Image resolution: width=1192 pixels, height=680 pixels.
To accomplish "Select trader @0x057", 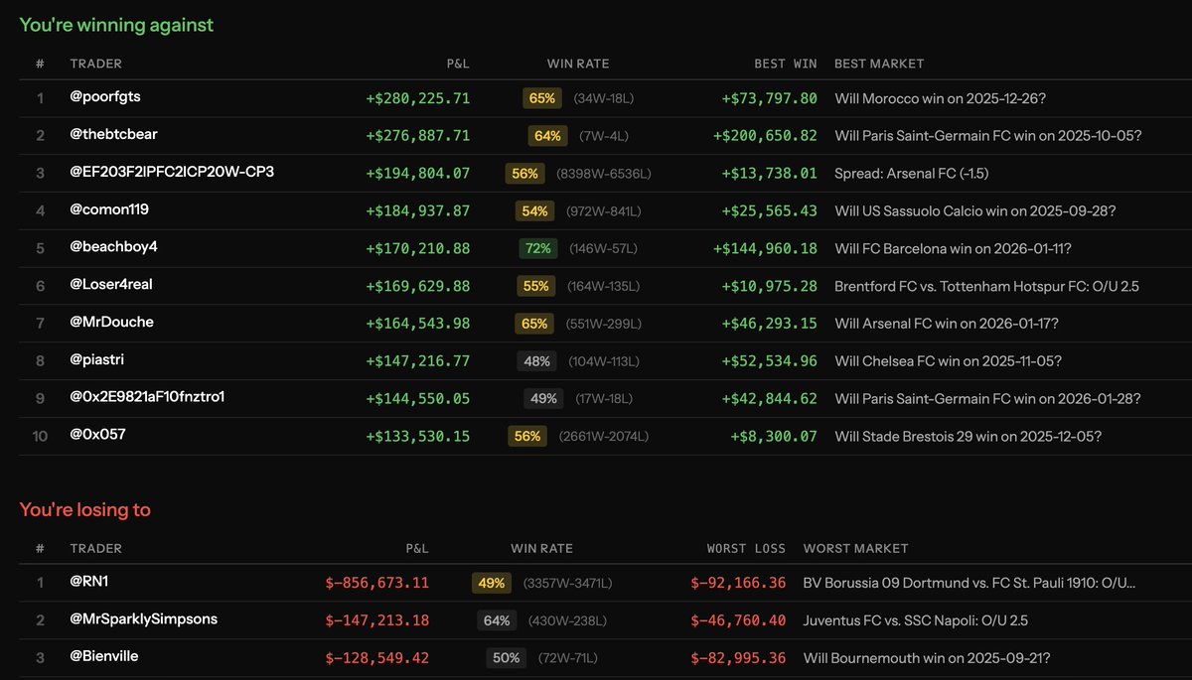I will (97, 435).
